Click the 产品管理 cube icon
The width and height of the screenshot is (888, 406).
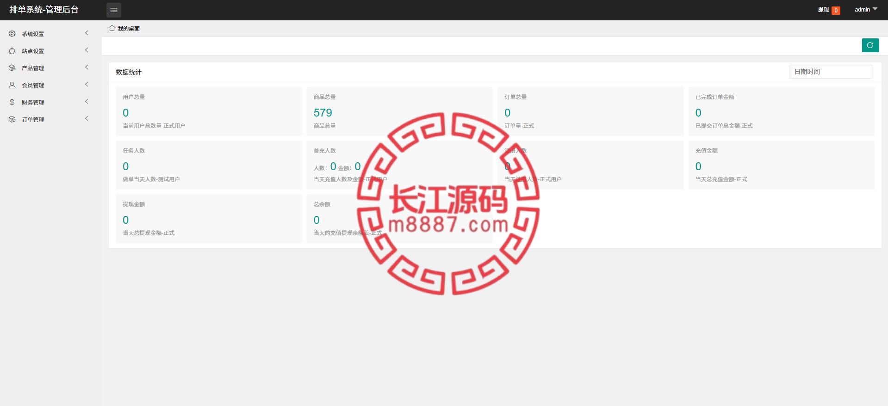pos(12,68)
